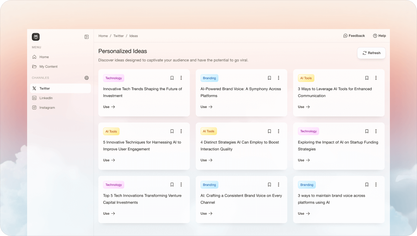Click the app logo icon in sidebar

(36, 37)
